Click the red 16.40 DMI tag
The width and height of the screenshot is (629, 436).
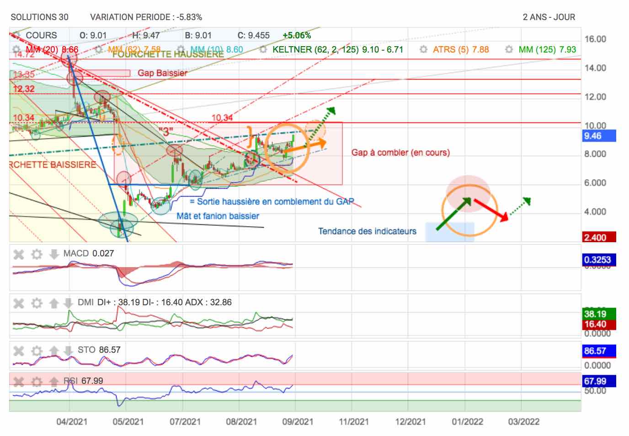[599, 324]
